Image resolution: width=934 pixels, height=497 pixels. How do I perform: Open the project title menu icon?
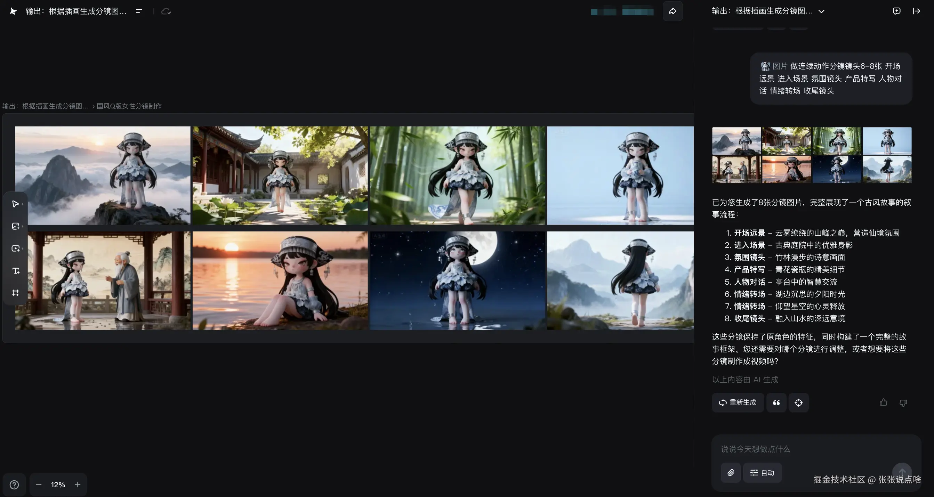coord(139,11)
